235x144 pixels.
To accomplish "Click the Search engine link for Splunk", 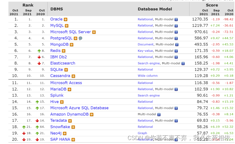I will pyautogui.click(x=149, y=96).
